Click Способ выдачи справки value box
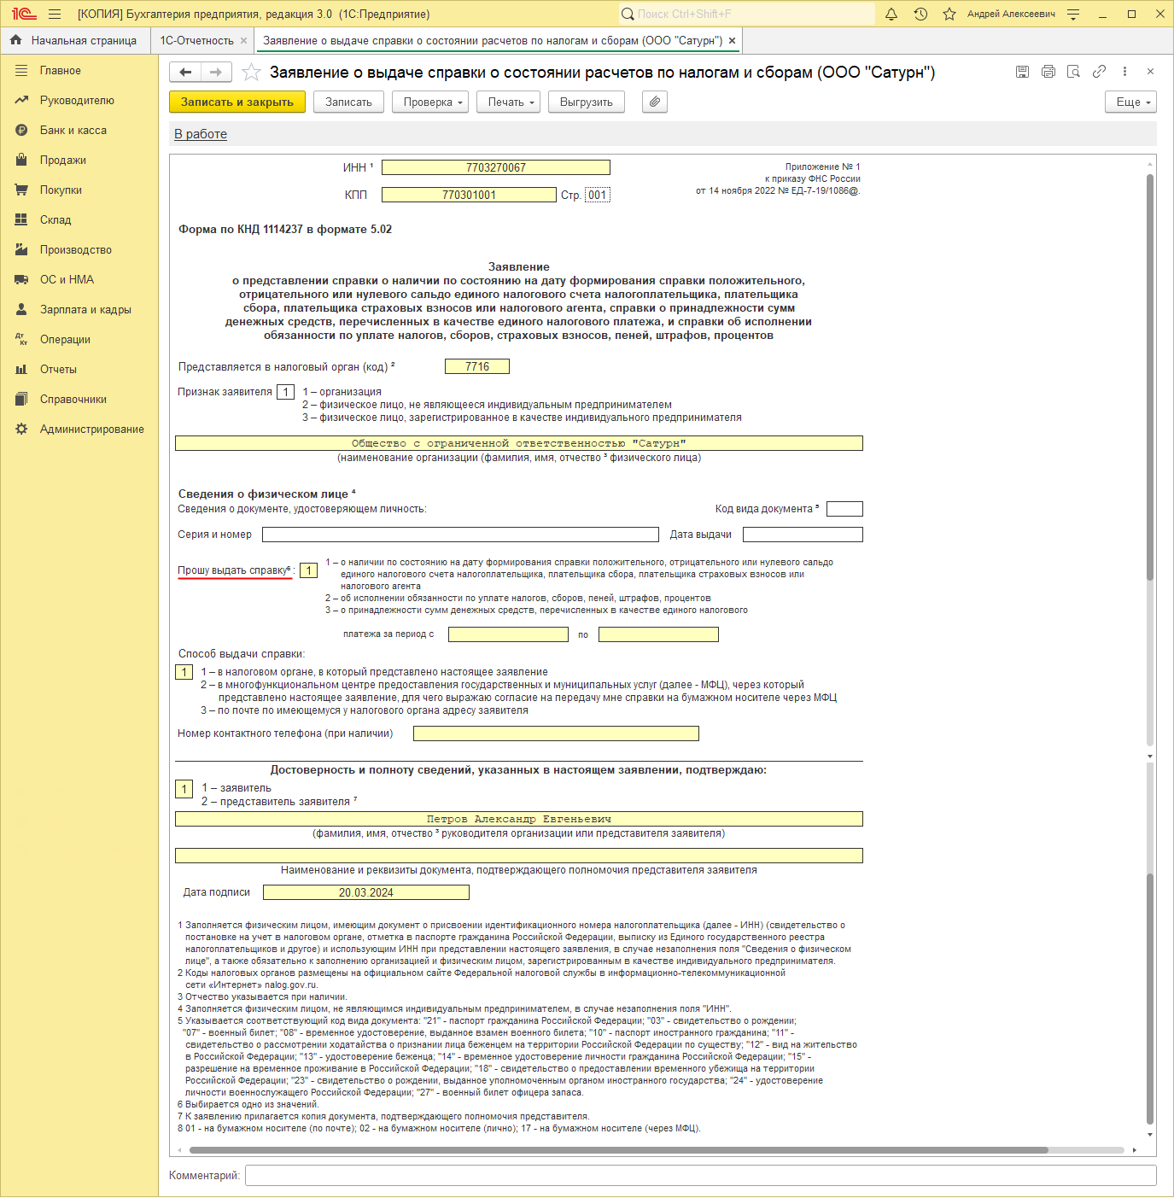The width and height of the screenshot is (1174, 1198). pos(184,672)
